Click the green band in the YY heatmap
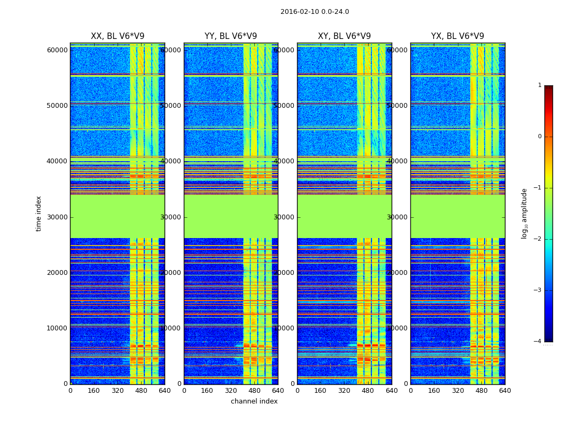The width and height of the screenshot is (561, 427). (x=231, y=216)
